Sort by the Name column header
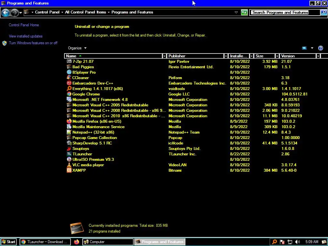328x246 pixels. (114, 56)
